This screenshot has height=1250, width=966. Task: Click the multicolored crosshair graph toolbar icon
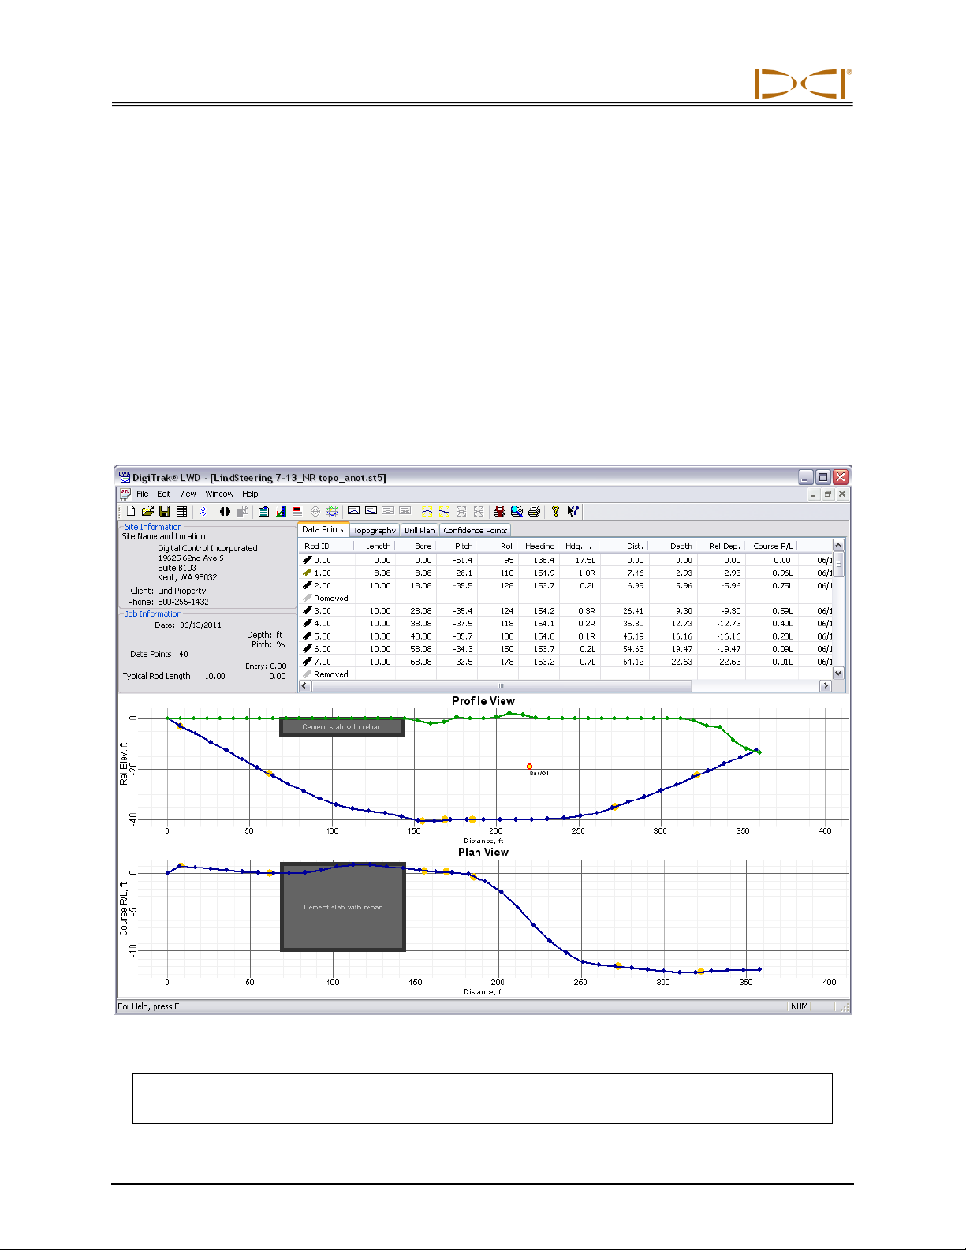(x=333, y=511)
